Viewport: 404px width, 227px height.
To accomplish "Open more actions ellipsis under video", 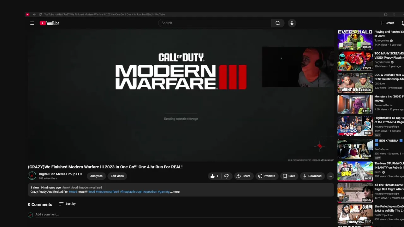I will (330, 176).
